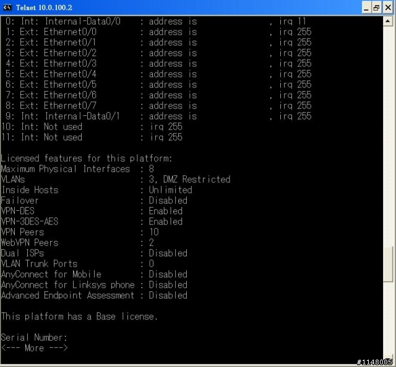Click the 'Ethernet0/6' interface line

158,95
